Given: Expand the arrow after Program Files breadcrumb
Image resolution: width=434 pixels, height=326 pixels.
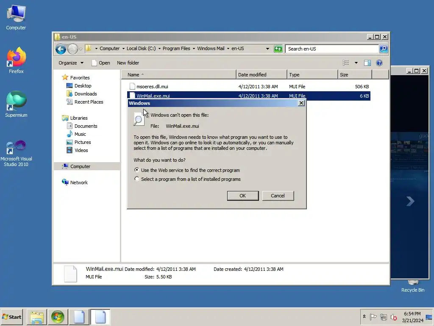Looking at the screenshot, I should pyautogui.click(x=194, y=48).
